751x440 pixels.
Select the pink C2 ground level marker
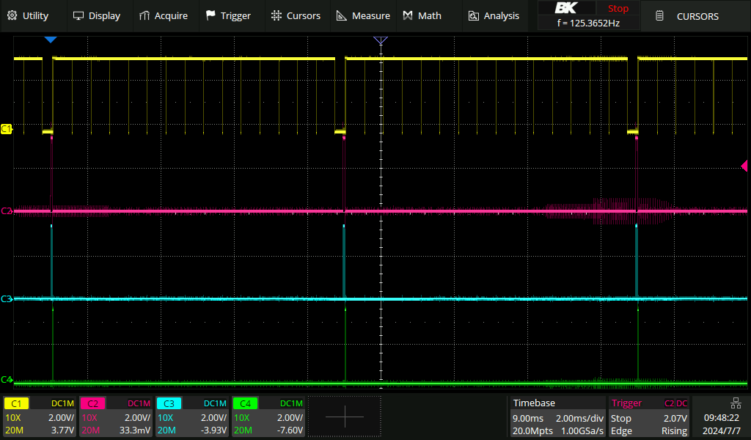(x=6, y=210)
